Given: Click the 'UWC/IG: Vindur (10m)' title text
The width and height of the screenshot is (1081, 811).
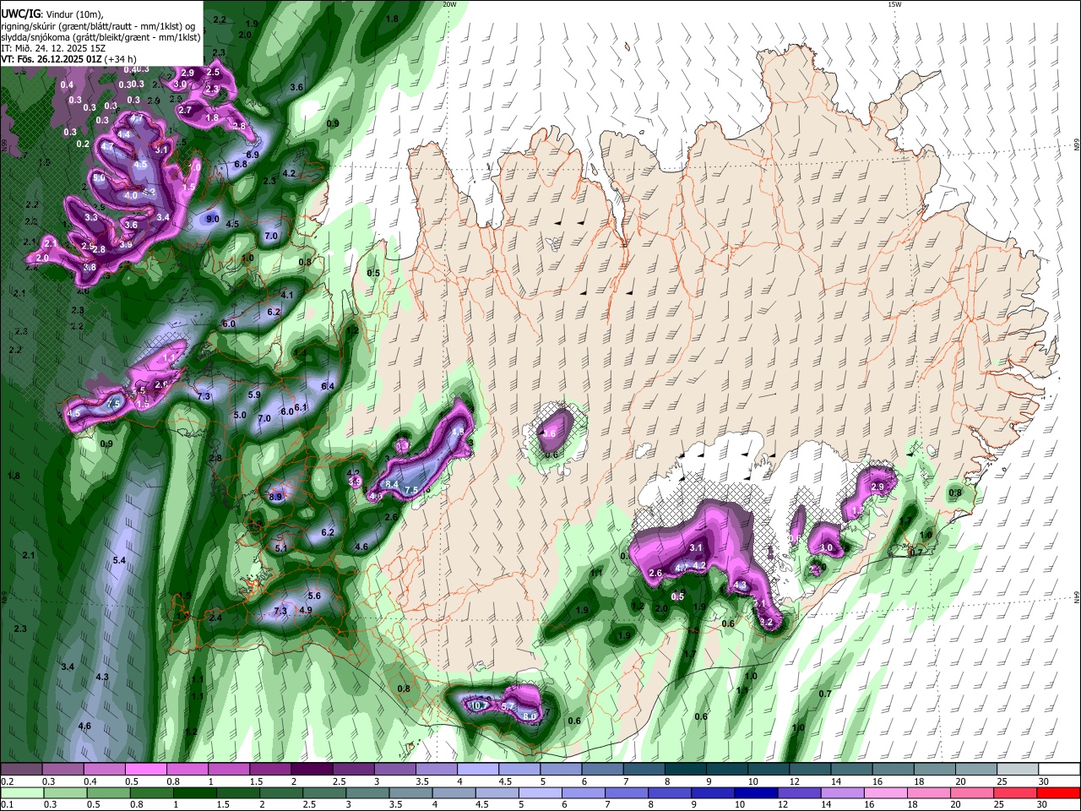Looking at the screenshot, I should point(52,14).
